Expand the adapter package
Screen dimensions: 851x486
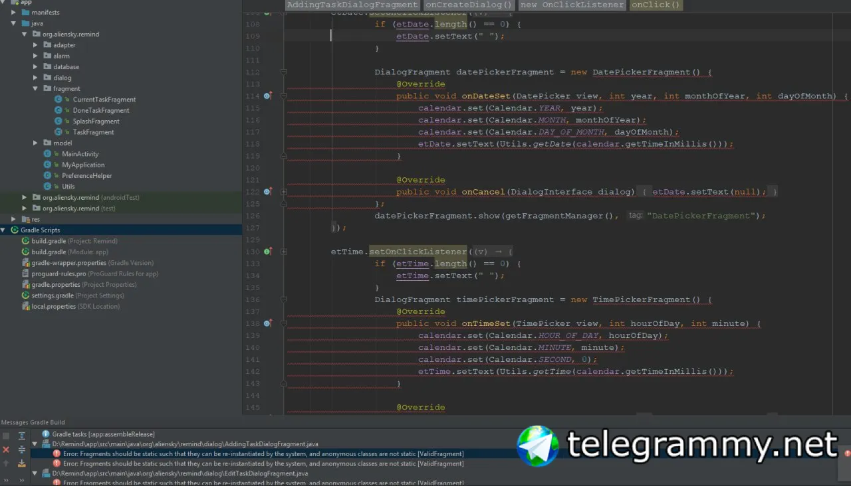click(x=36, y=45)
